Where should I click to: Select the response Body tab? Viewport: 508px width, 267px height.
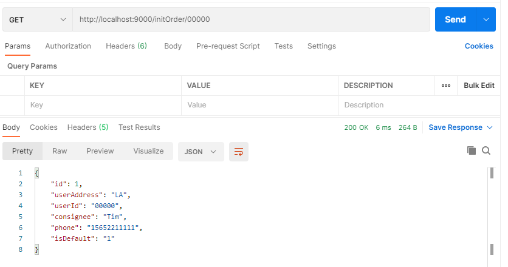click(11, 127)
